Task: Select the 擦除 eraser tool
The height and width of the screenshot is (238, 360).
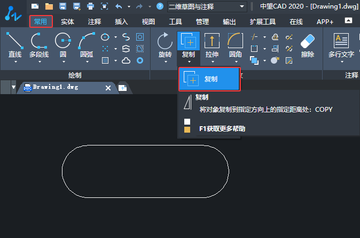Action: (x=308, y=45)
